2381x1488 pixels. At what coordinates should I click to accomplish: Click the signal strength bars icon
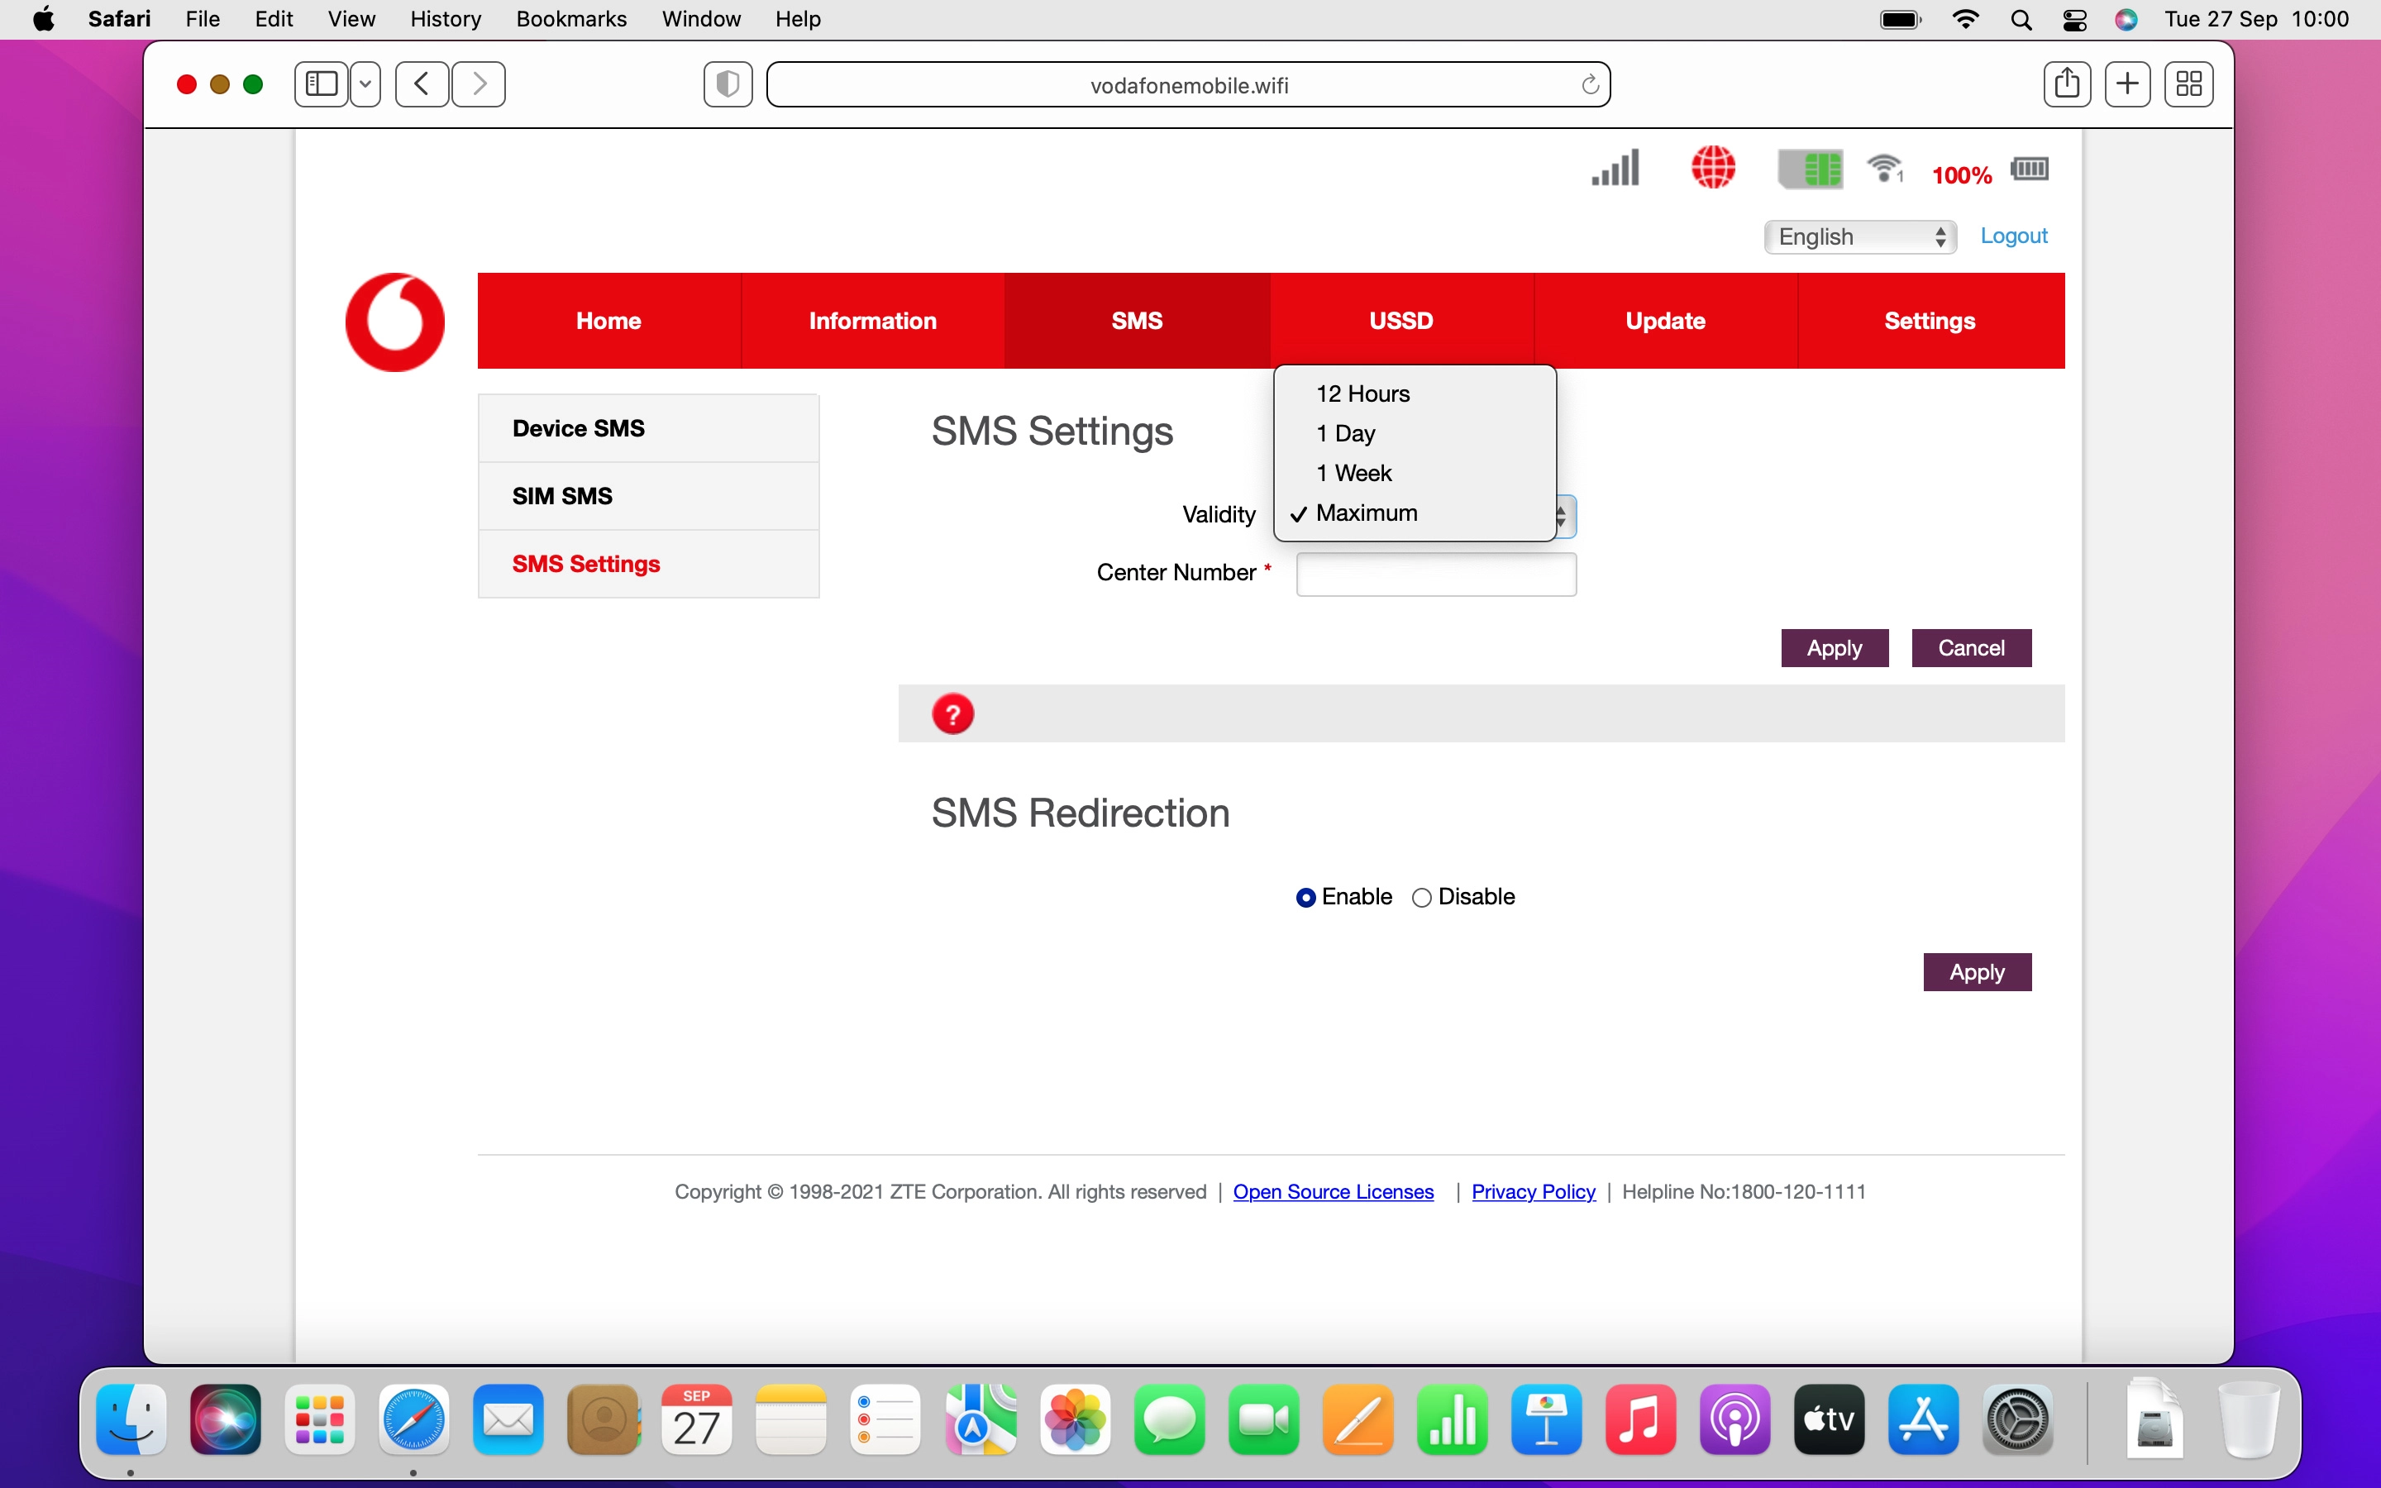click(x=1615, y=169)
